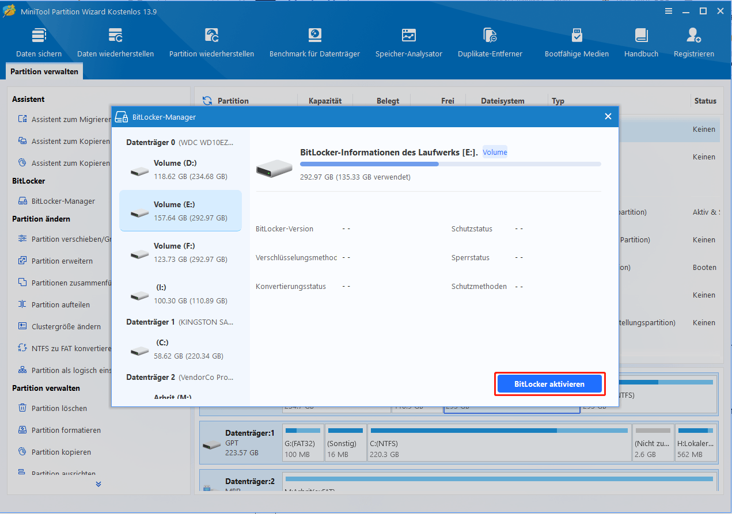This screenshot has height=514, width=732.
Task: Open second Assistent zum Kopieren entry
Action: 65,163
